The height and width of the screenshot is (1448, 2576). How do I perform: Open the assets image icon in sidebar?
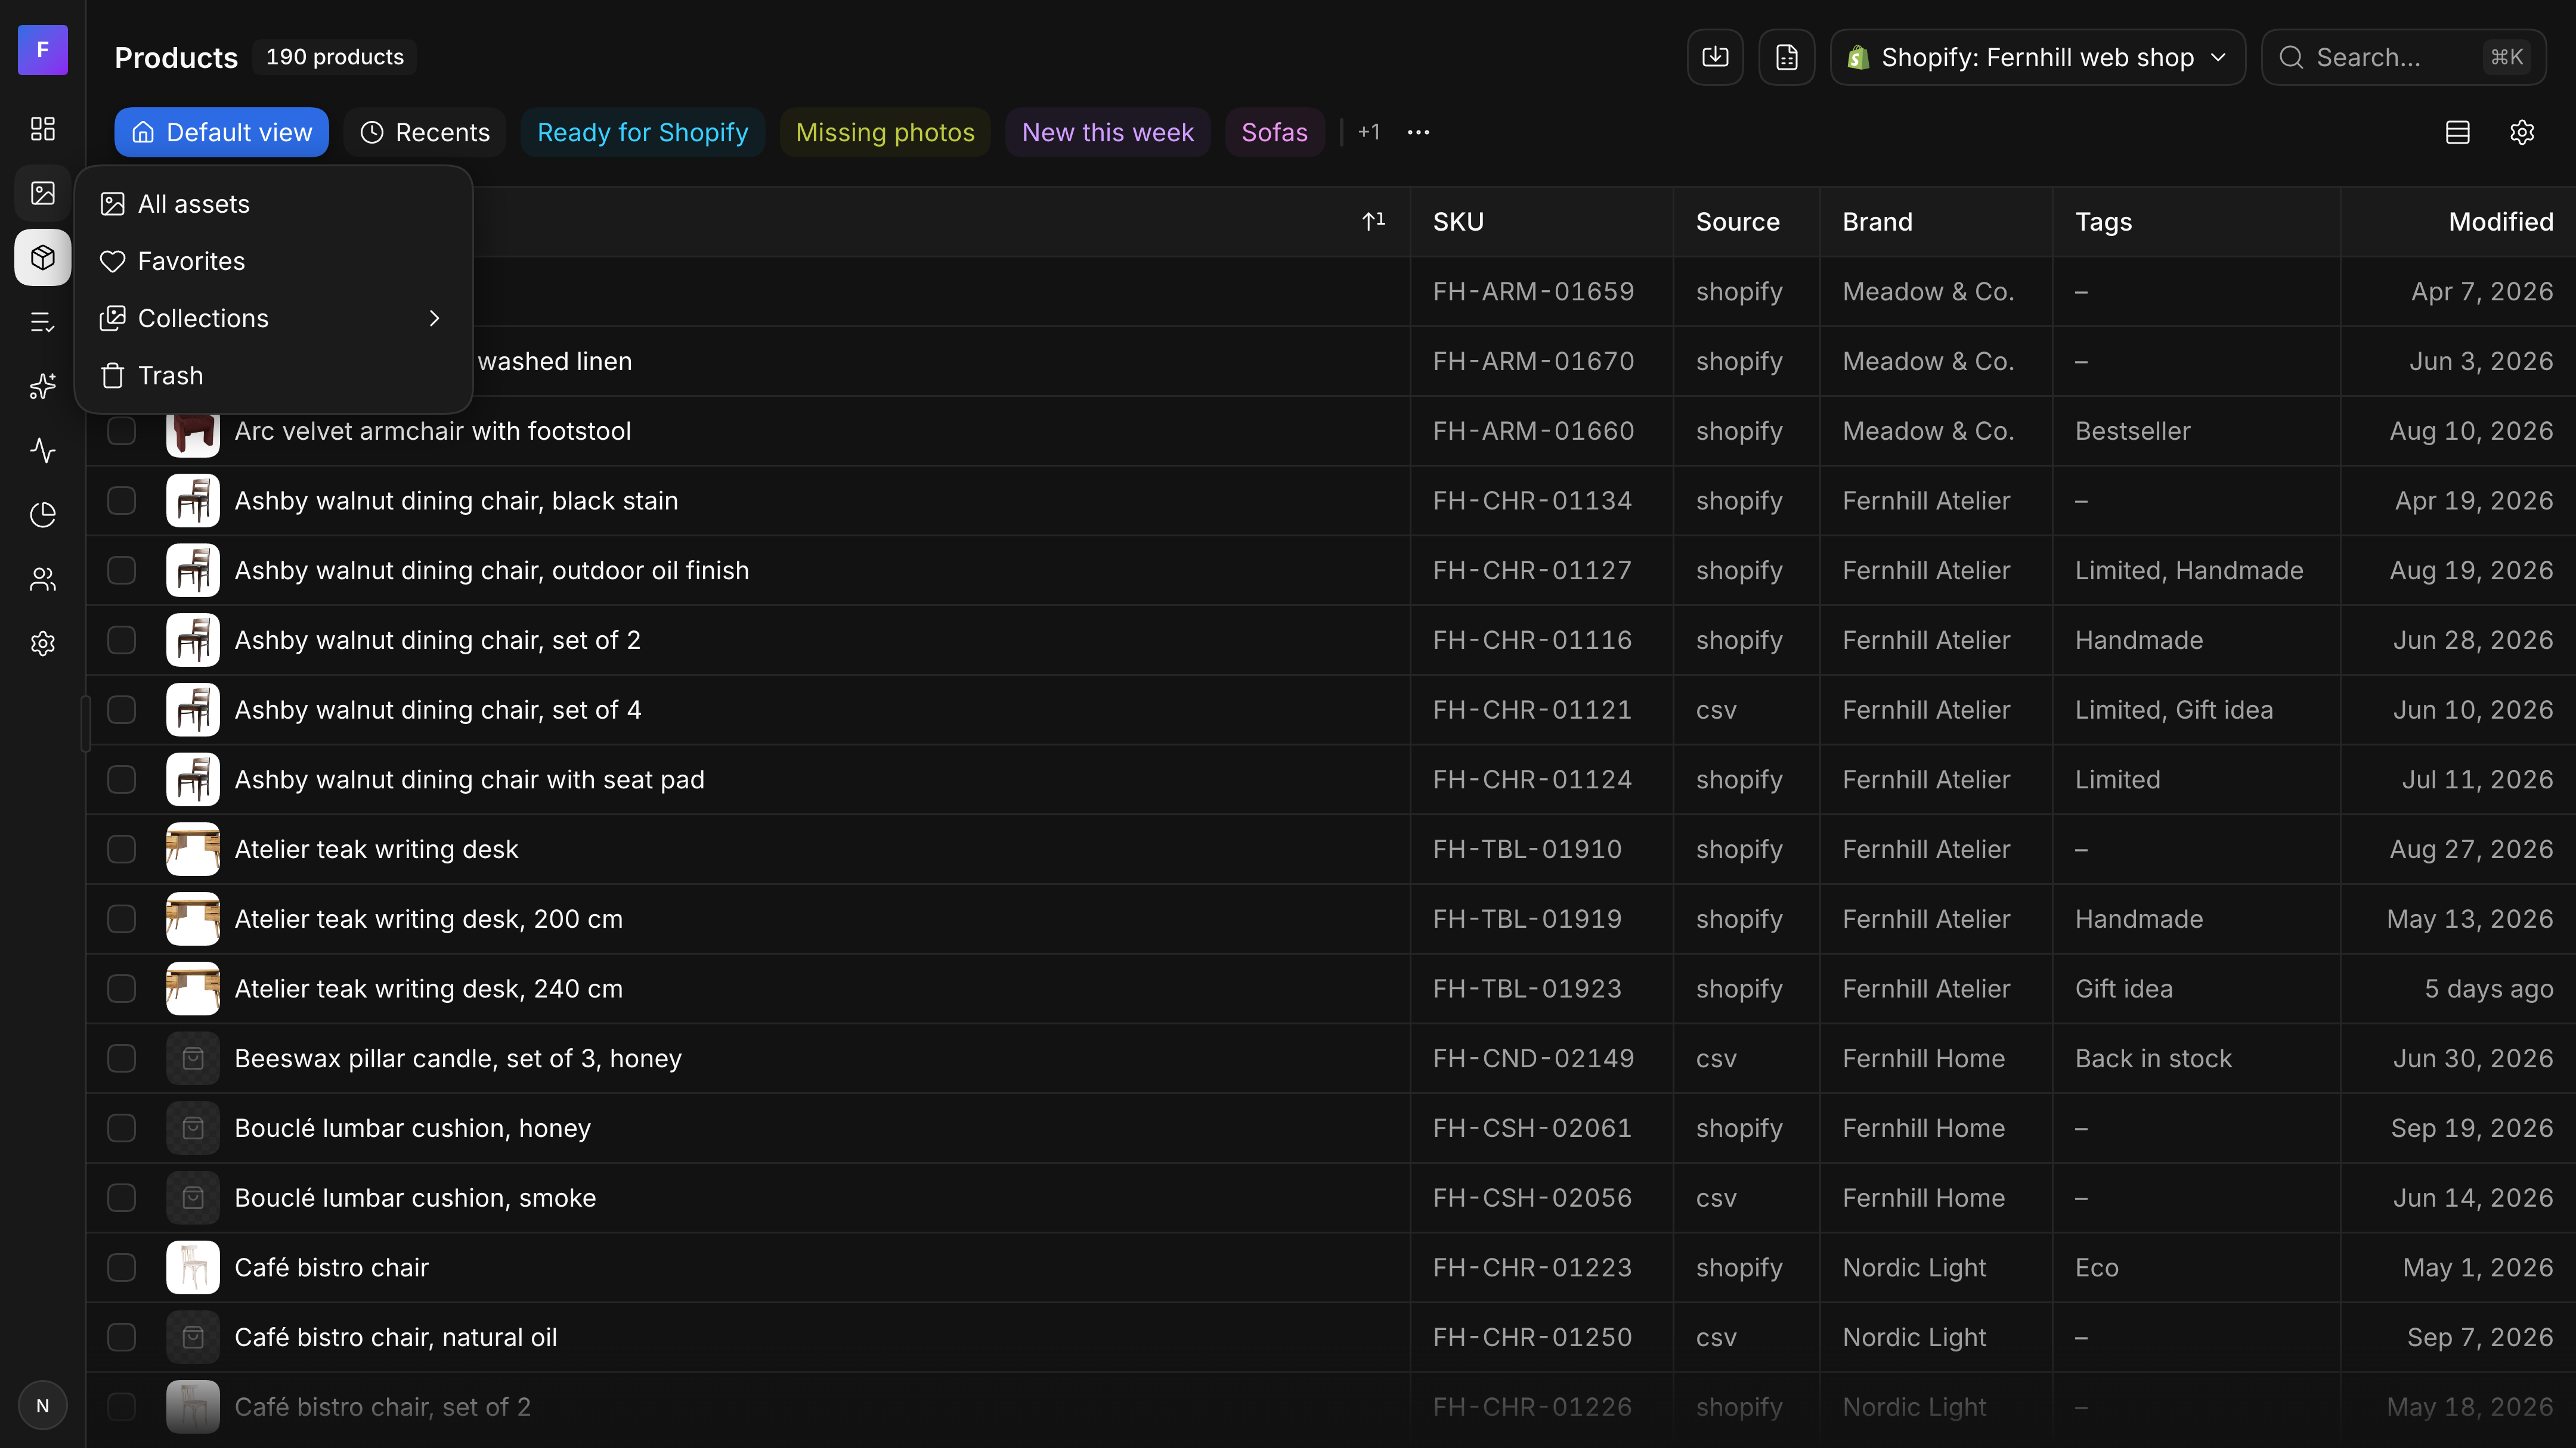[x=42, y=193]
